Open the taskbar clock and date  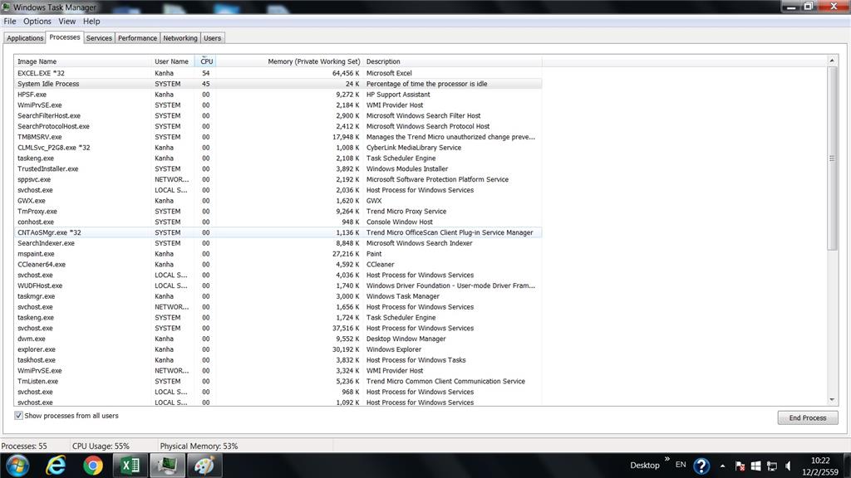coord(820,466)
